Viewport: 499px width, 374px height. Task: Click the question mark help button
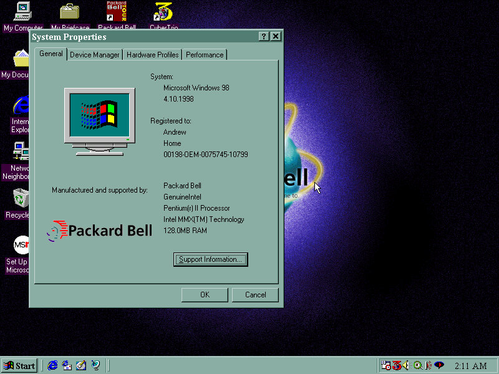click(x=264, y=37)
